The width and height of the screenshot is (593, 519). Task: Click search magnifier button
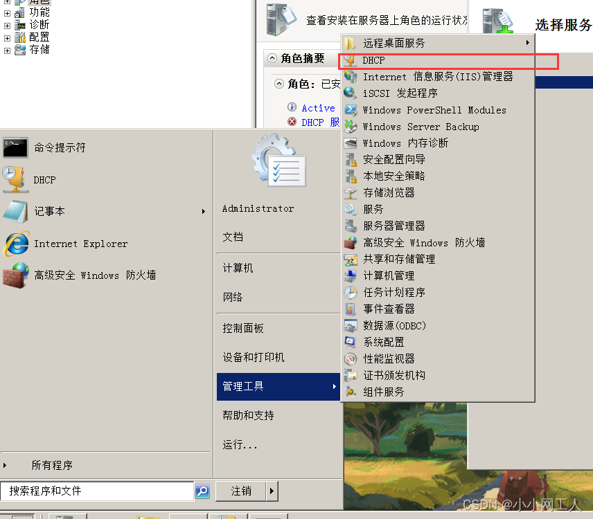[x=202, y=491]
